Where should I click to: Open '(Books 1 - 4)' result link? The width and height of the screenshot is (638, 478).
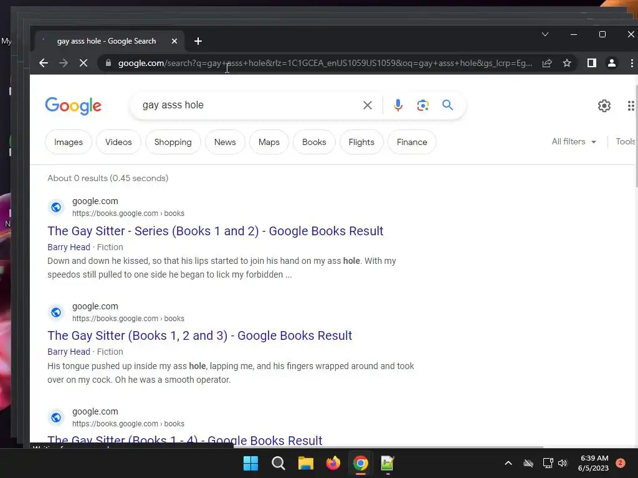(x=184, y=441)
